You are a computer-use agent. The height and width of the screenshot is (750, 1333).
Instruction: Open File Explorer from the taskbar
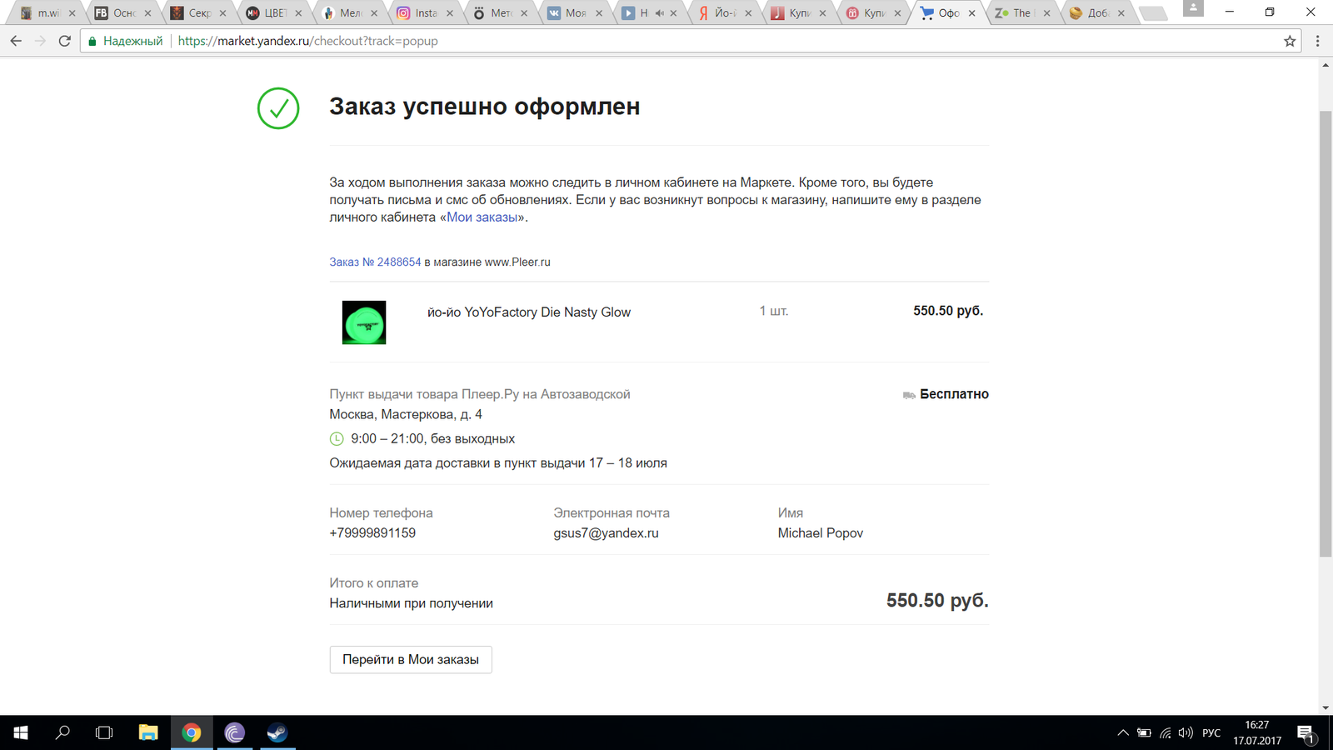tap(148, 732)
